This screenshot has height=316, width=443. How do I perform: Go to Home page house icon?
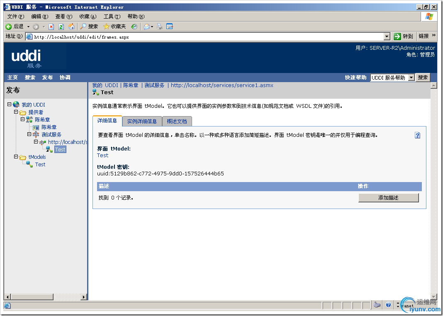click(71, 27)
